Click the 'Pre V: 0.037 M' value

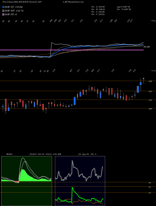pyautogui.click(x=124, y=9)
